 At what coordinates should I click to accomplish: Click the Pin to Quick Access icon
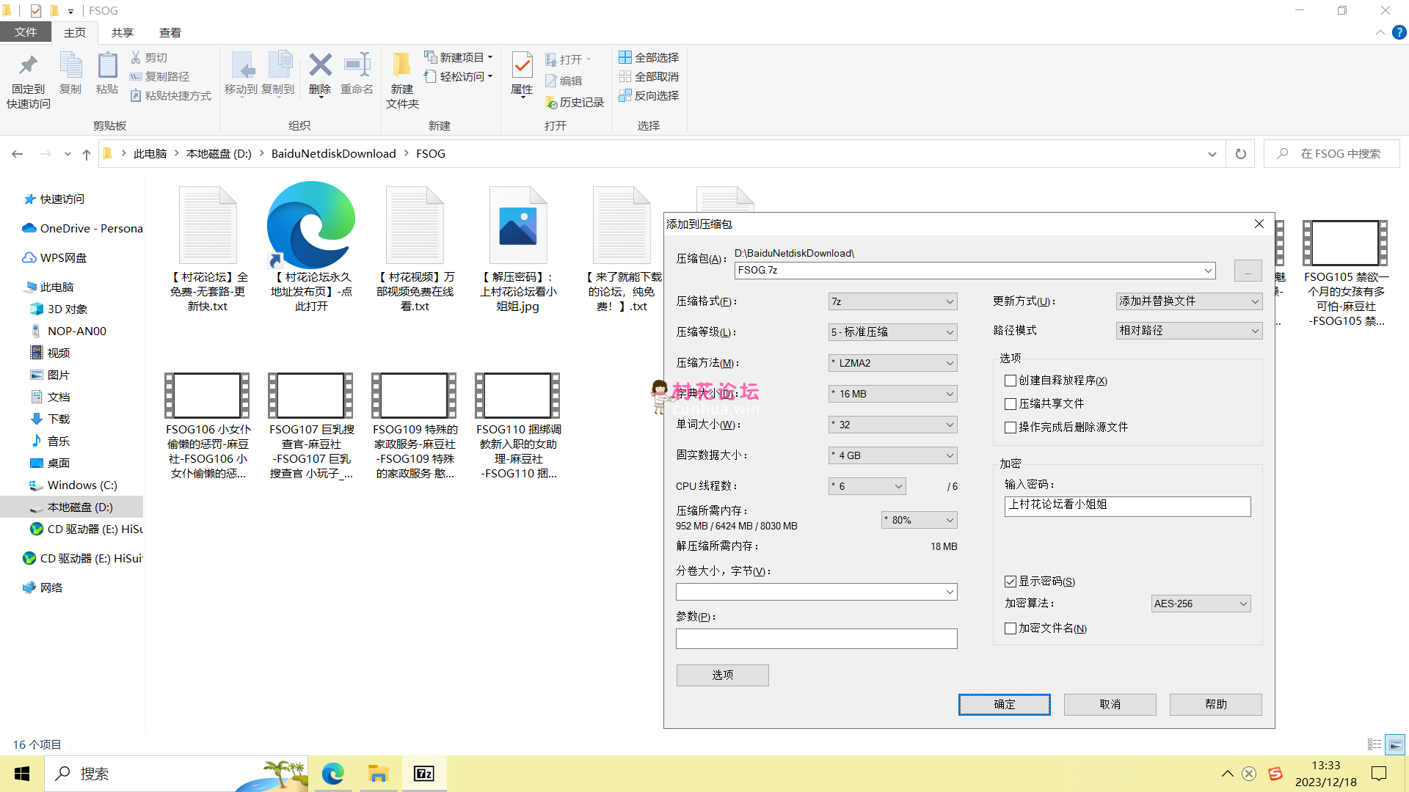point(28,66)
